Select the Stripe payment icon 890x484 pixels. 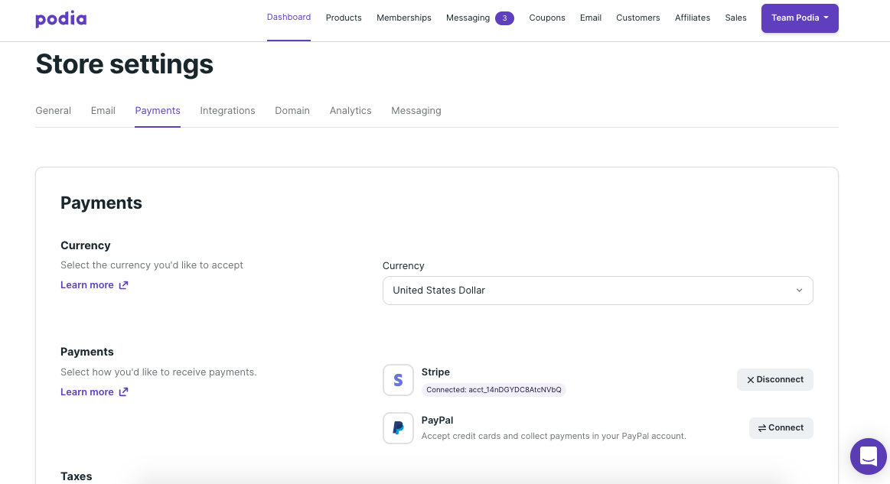pos(398,379)
